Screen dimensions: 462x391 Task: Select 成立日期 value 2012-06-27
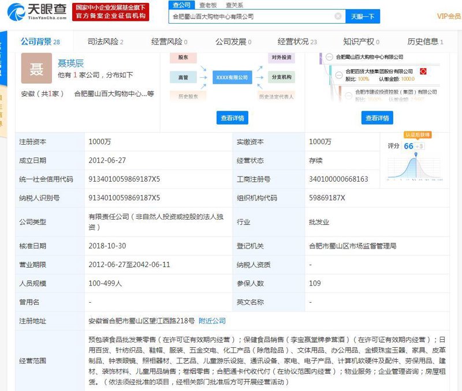coord(107,161)
